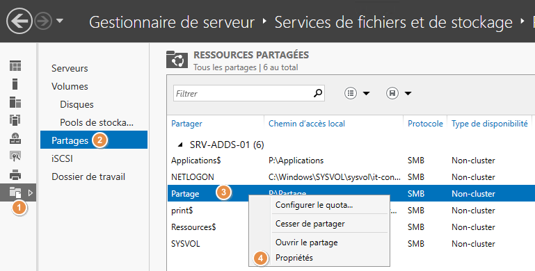Viewport: 535px width, 271px height.
Task: Open the fourth sidebar role icon below All Servers
Action: (x=15, y=120)
